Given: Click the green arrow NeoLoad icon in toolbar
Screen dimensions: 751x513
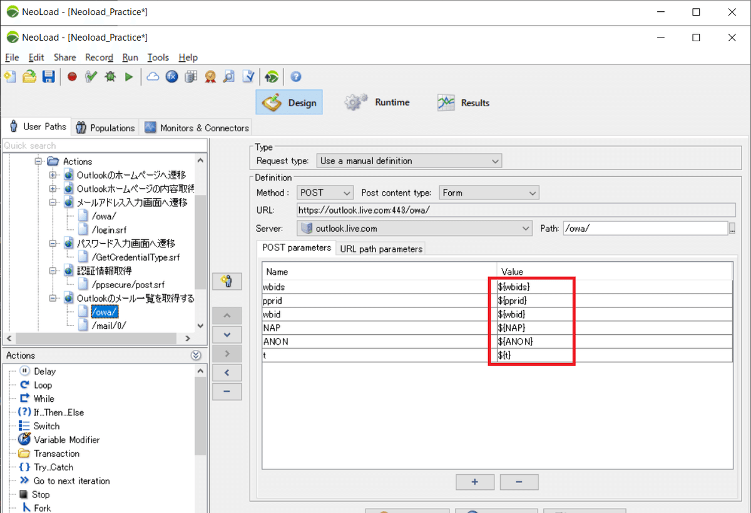Looking at the screenshot, I should tap(272, 76).
